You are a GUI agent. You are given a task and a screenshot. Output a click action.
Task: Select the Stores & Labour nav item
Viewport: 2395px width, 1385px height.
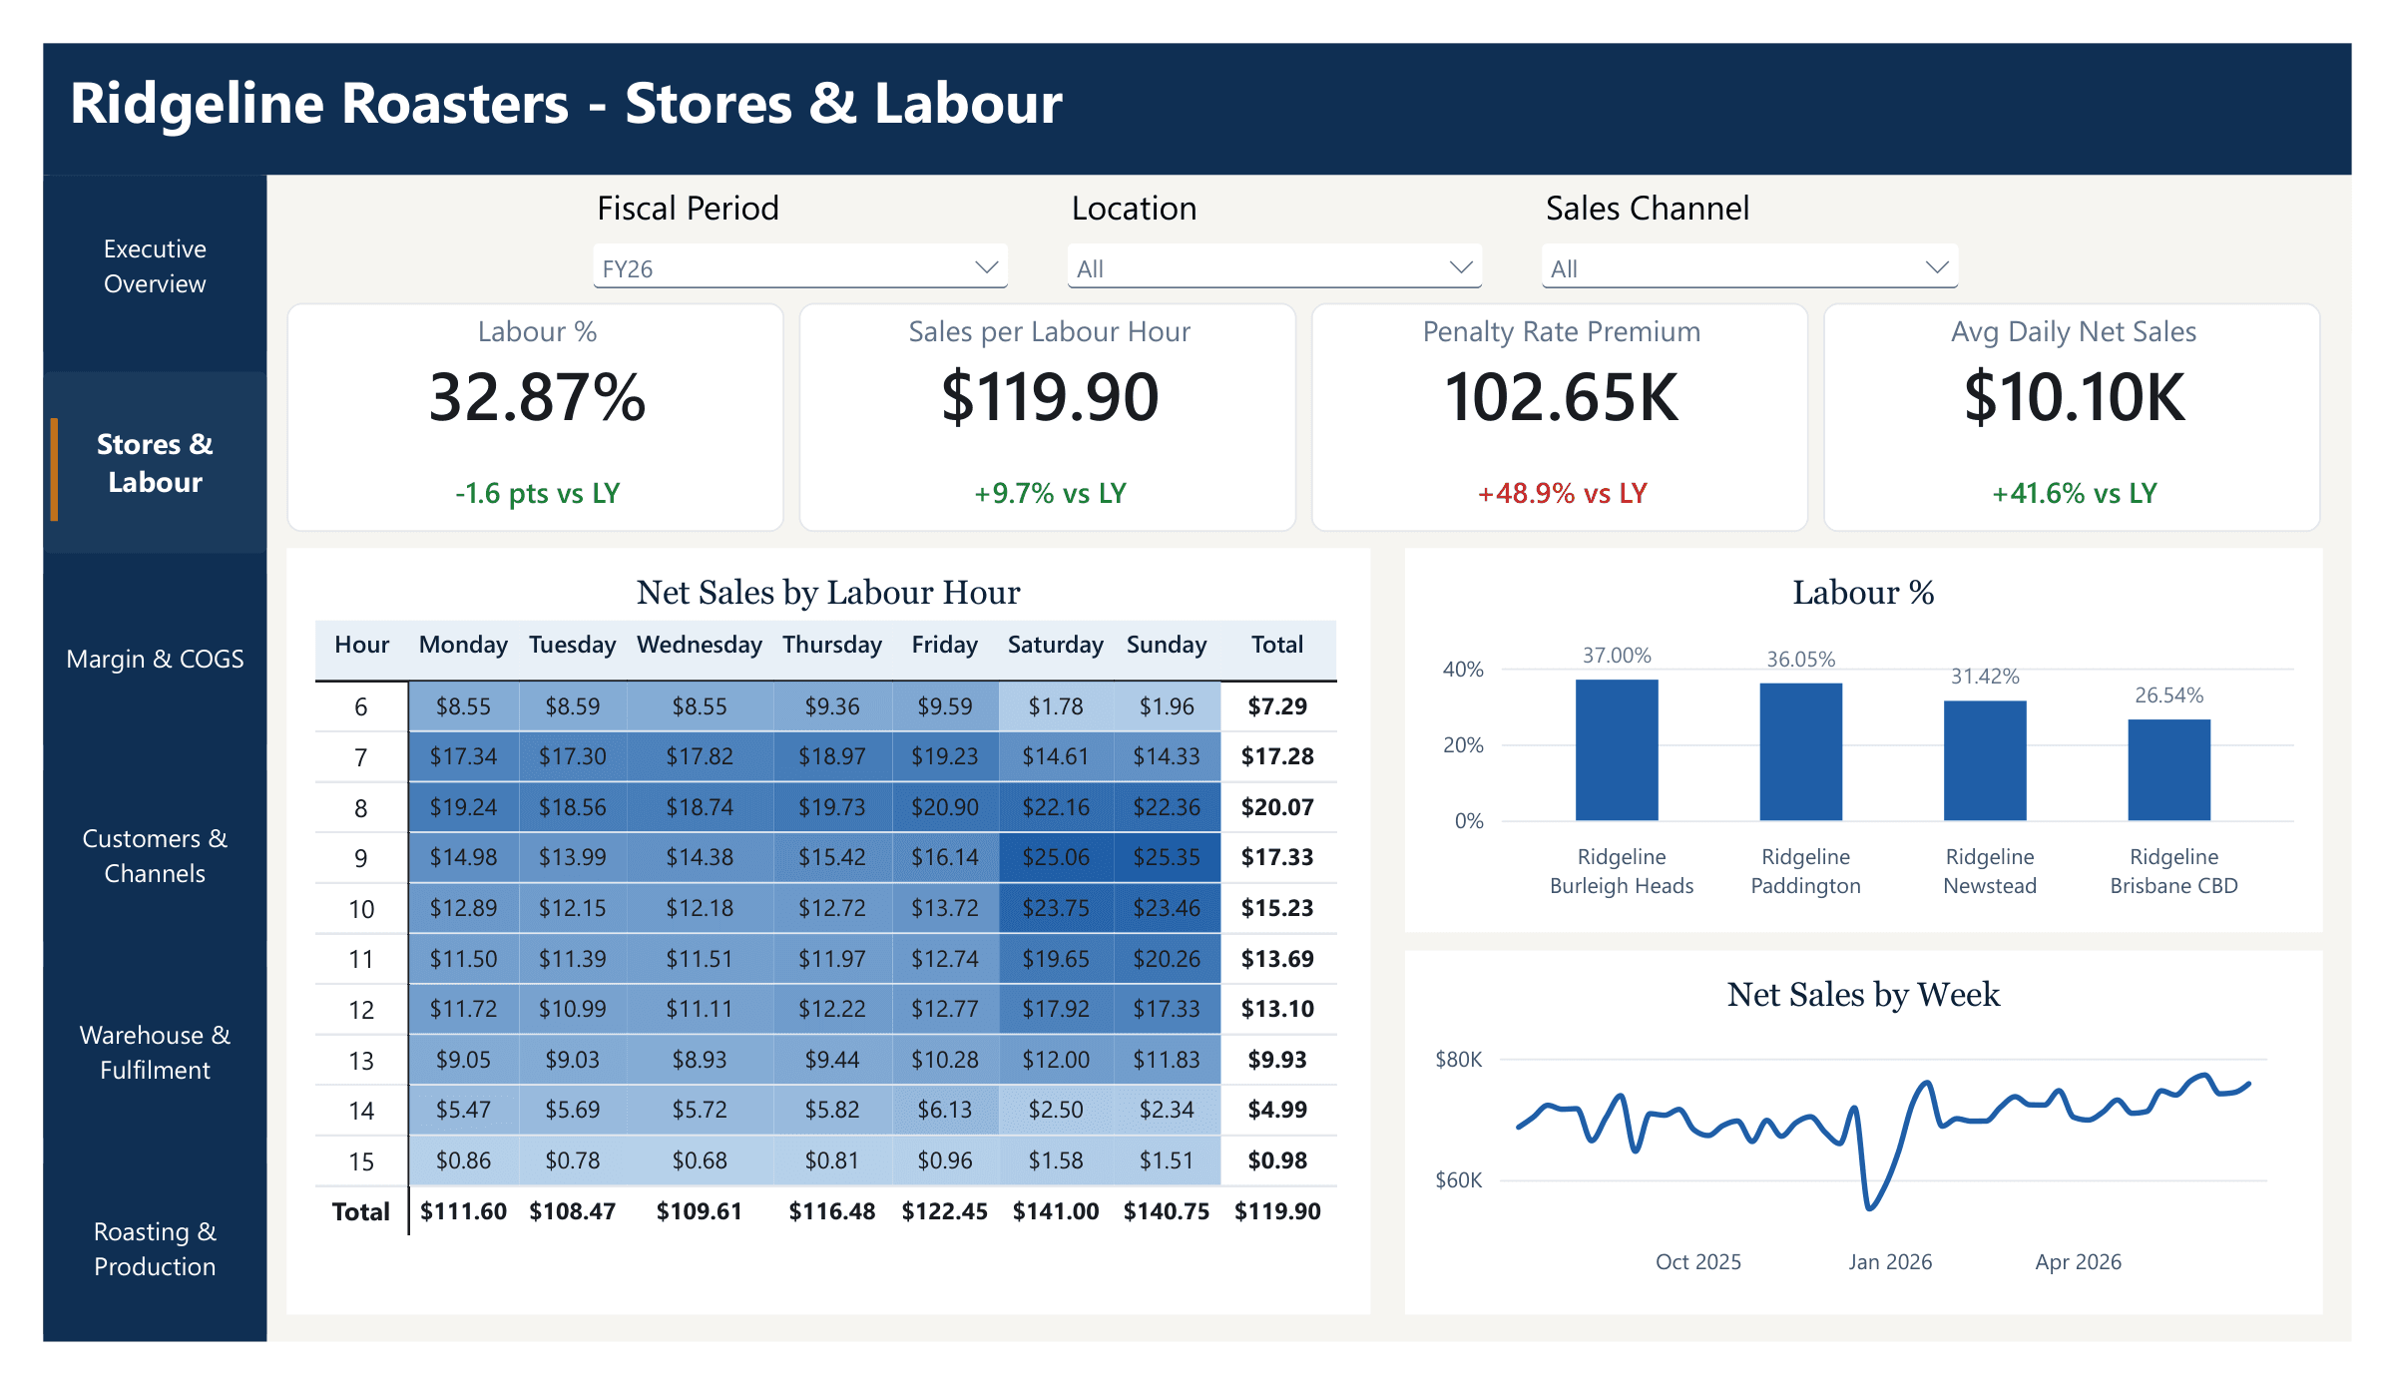click(x=155, y=463)
